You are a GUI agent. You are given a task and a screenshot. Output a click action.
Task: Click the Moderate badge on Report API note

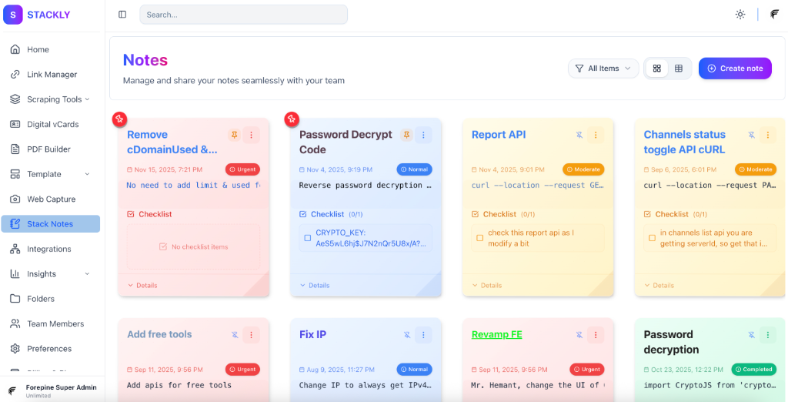[x=583, y=169]
